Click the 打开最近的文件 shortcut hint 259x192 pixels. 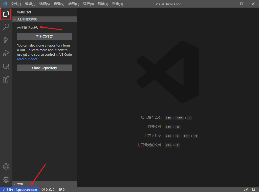[149, 145]
